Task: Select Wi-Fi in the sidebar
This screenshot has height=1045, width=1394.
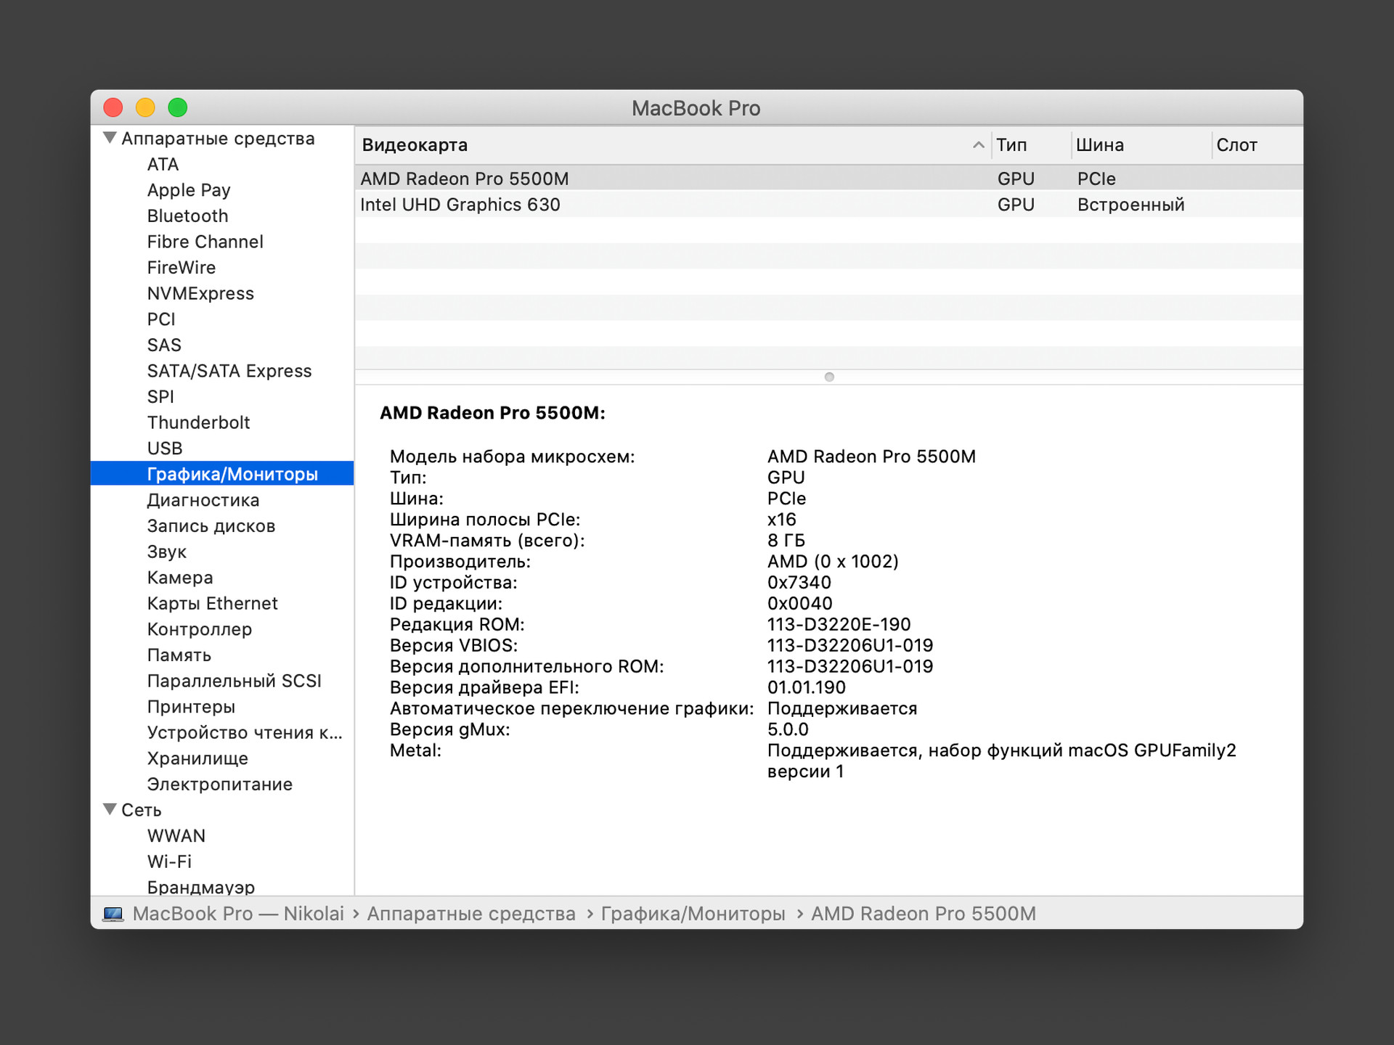Action: 169,861
